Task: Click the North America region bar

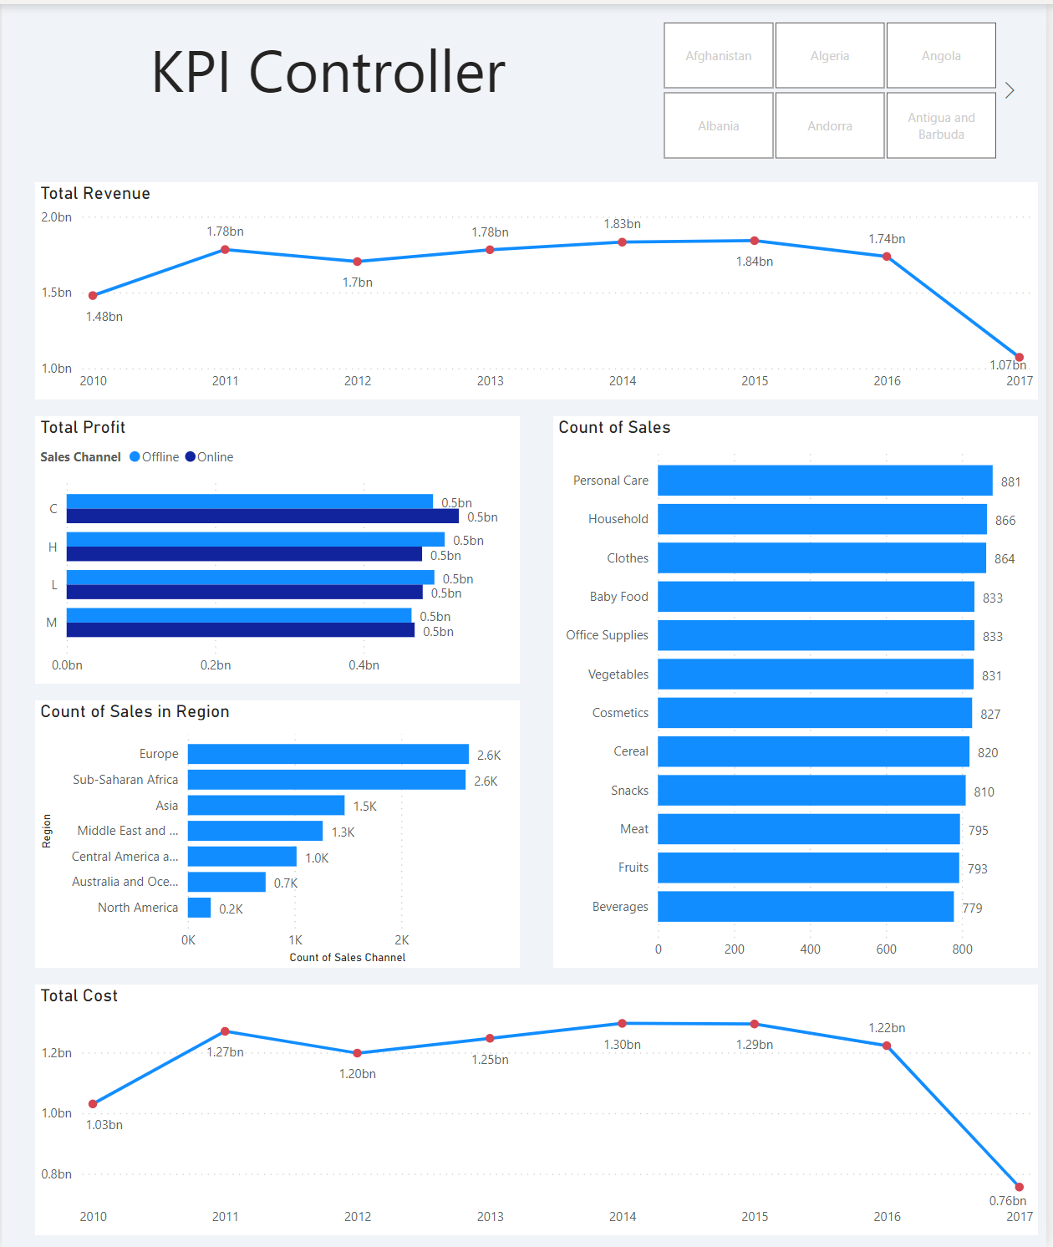Action: pyautogui.click(x=199, y=908)
